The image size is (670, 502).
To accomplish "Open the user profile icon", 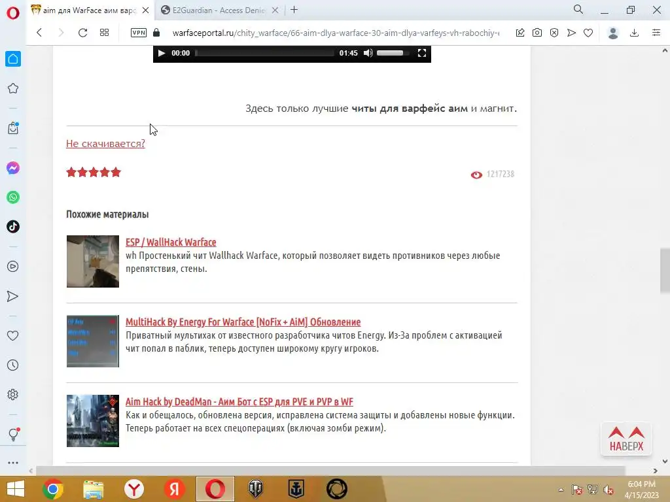I will point(613,33).
